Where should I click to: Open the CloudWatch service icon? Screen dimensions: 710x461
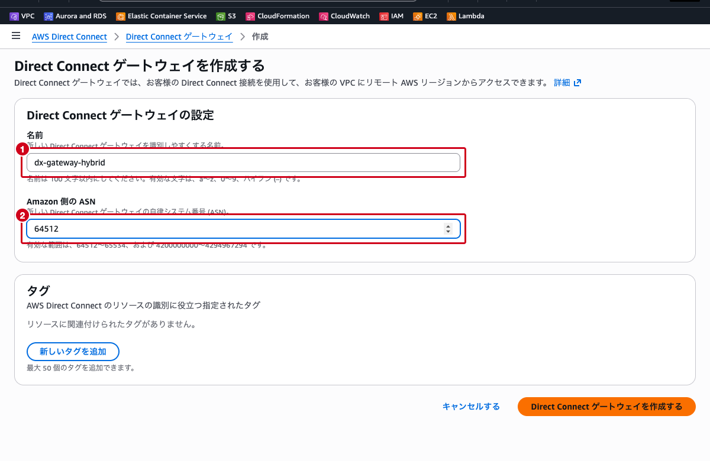pos(324,17)
